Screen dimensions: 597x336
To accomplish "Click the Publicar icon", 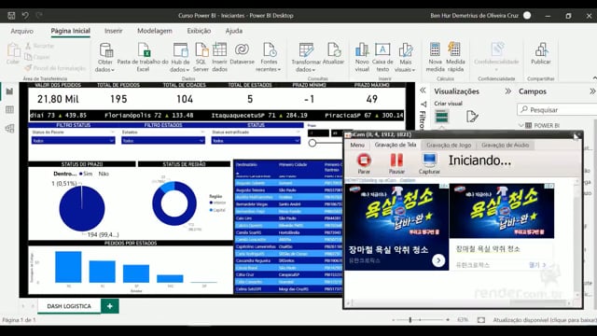I will click(x=541, y=49).
